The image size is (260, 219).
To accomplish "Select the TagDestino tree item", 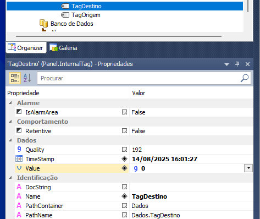I will coord(125,6).
